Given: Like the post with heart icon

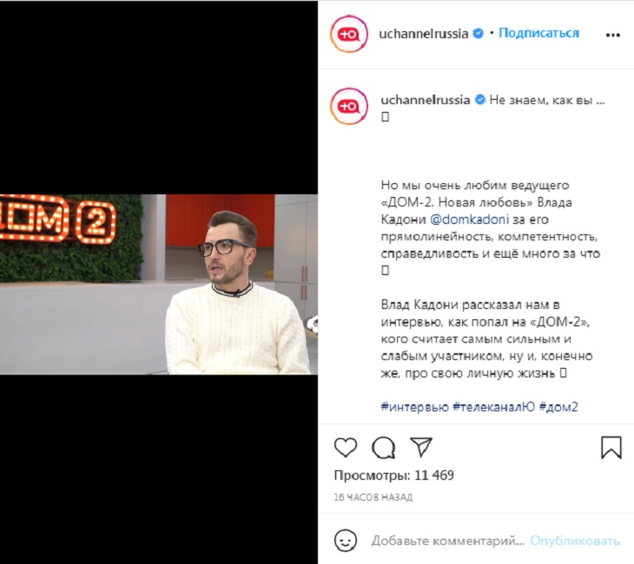Looking at the screenshot, I should pyautogui.click(x=346, y=447).
